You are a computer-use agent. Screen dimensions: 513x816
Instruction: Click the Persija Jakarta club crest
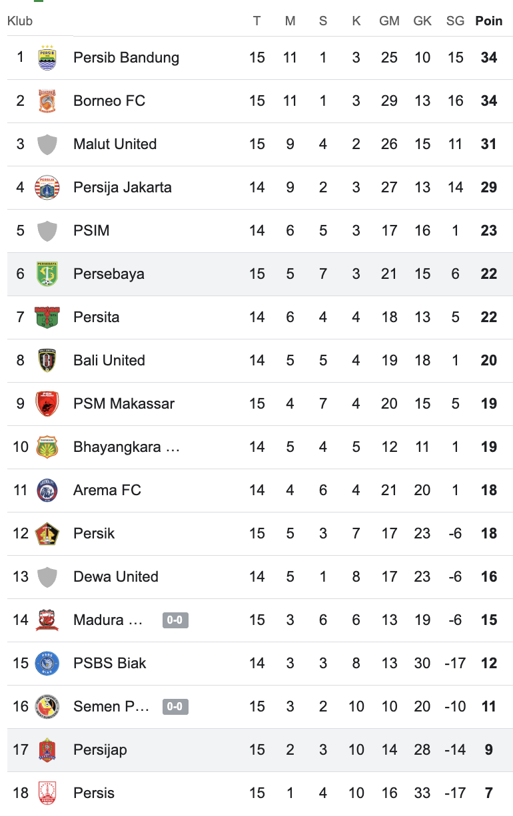(x=47, y=188)
